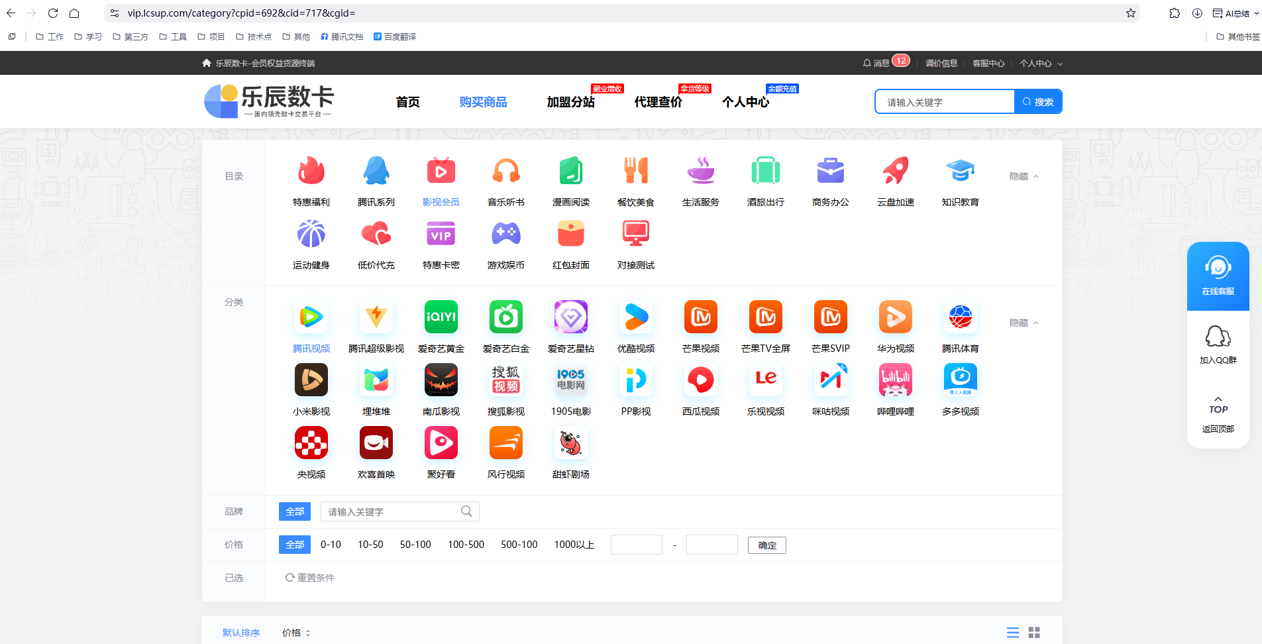Select the 商务办公 briefcase icon
Viewport: 1262px width, 644px height.
(831, 171)
